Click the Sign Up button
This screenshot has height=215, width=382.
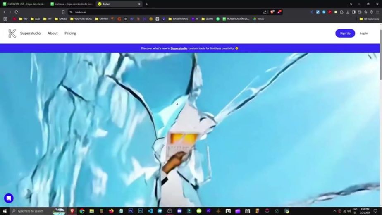(345, 33)
